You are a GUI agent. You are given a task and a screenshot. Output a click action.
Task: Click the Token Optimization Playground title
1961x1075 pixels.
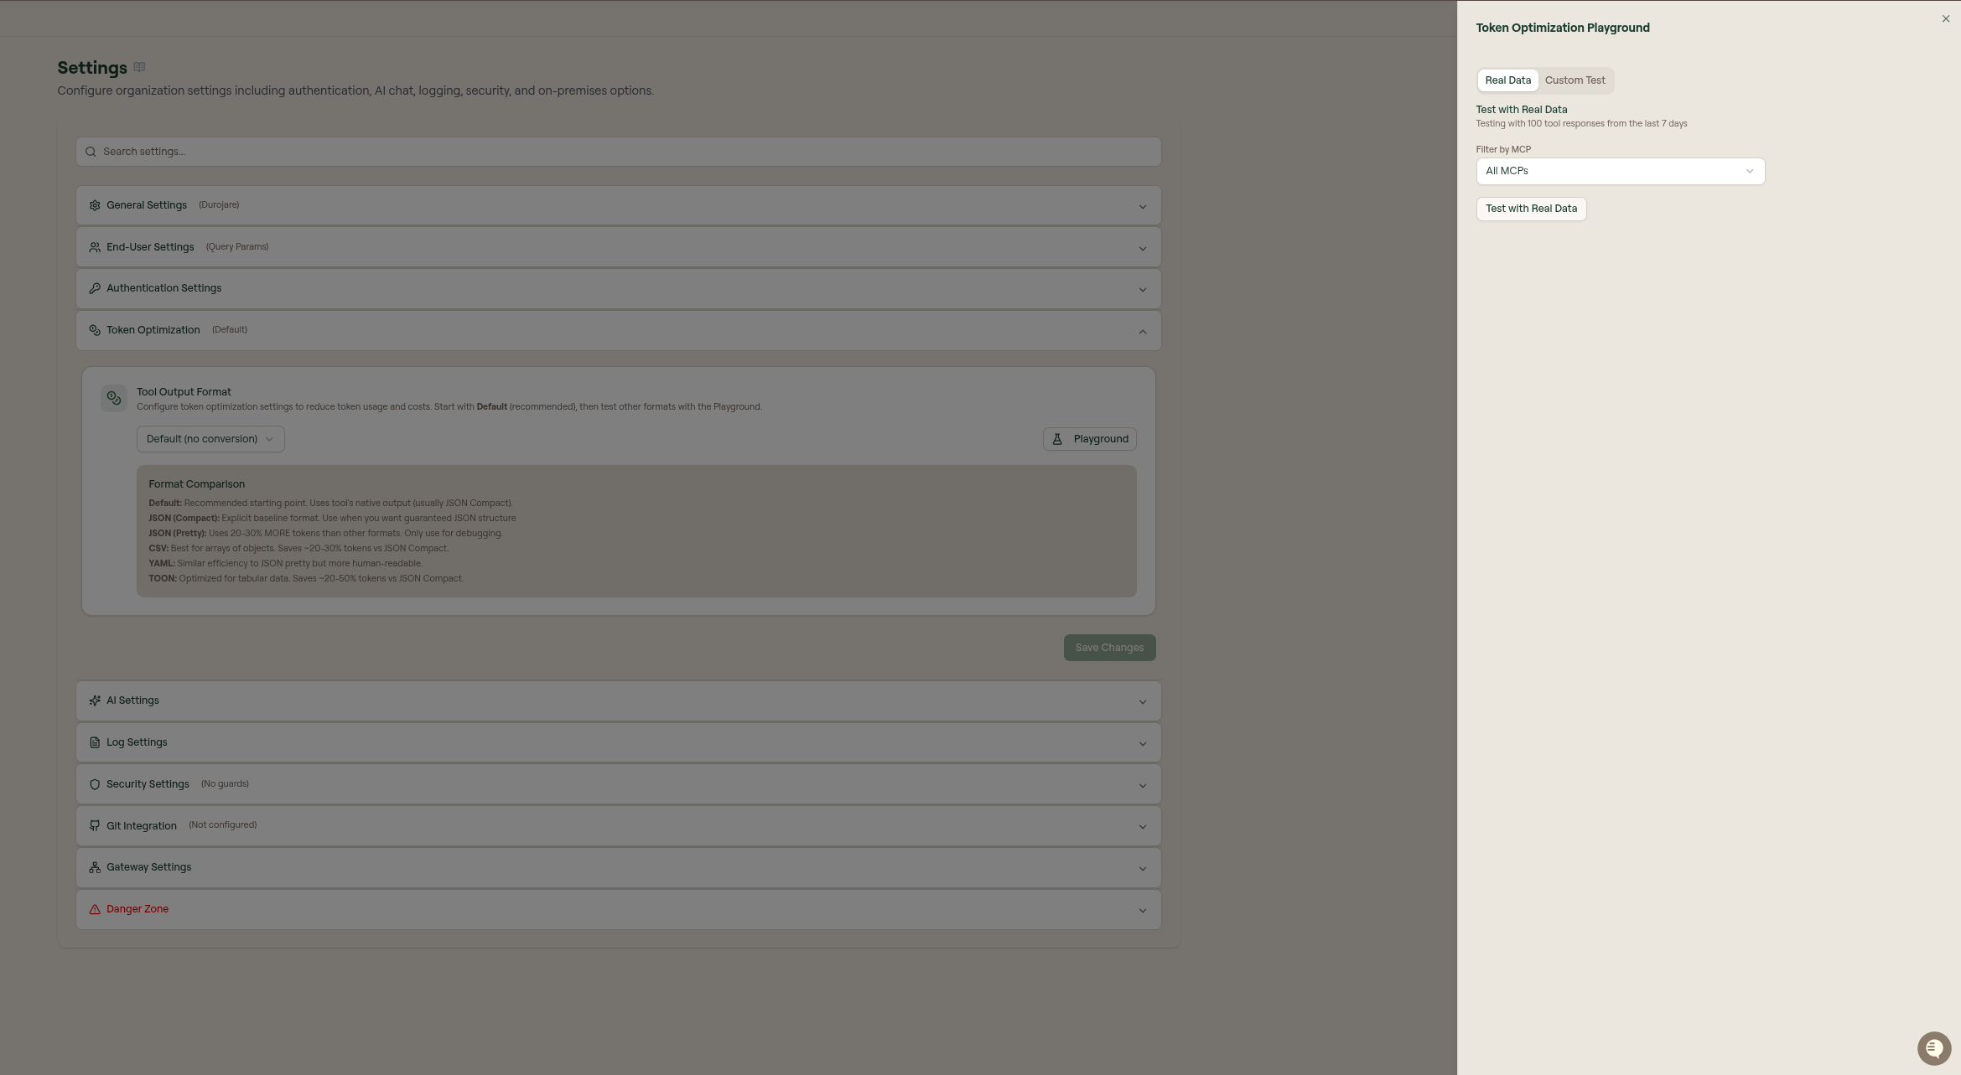point(1563,28)
